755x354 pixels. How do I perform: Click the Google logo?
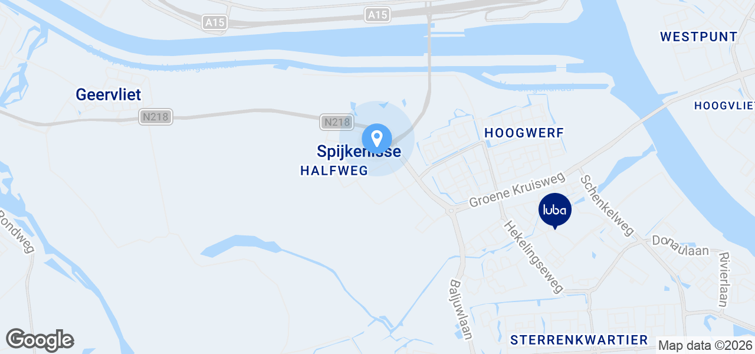(40, 340)
